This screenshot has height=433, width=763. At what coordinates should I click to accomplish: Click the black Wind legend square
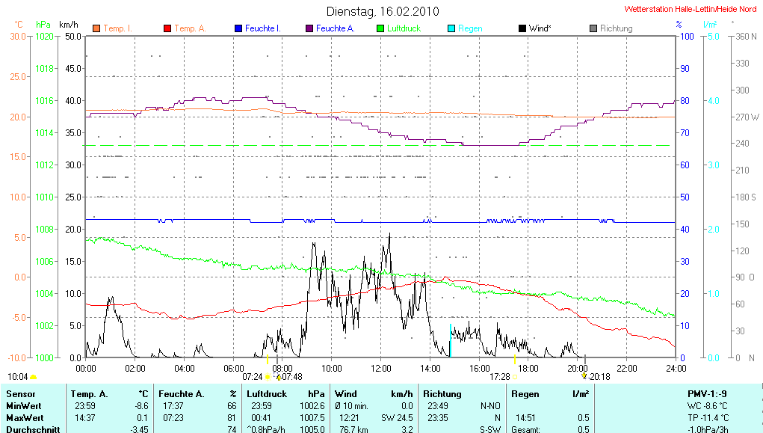coord(522,28)
